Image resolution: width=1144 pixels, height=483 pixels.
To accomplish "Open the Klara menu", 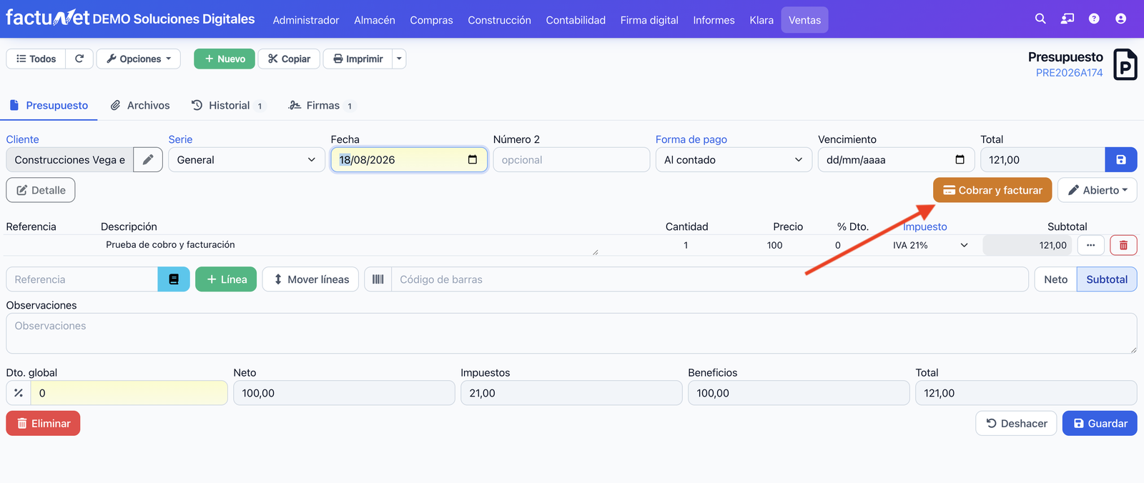I will [761, 20].
